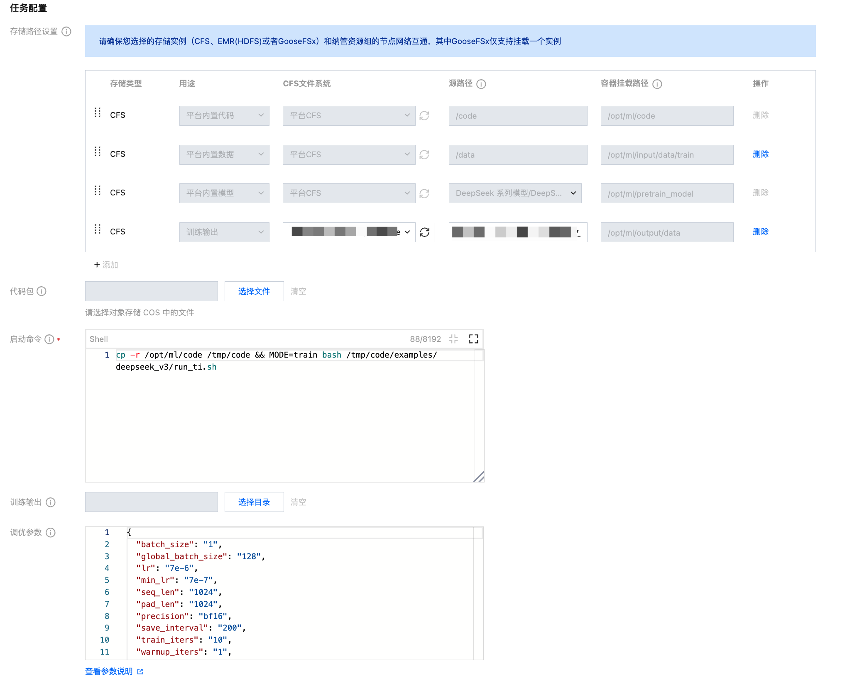This screenshot has height=687, width=862.
Task: Refresh CFS list in pretrain_model row
Action: click(424, 194)
